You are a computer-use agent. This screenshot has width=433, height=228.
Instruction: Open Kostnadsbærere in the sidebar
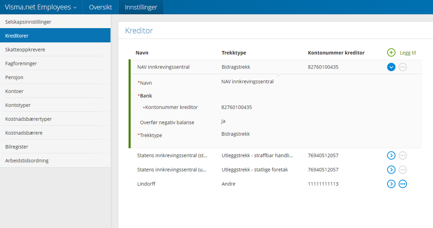(x=55, y=133)
